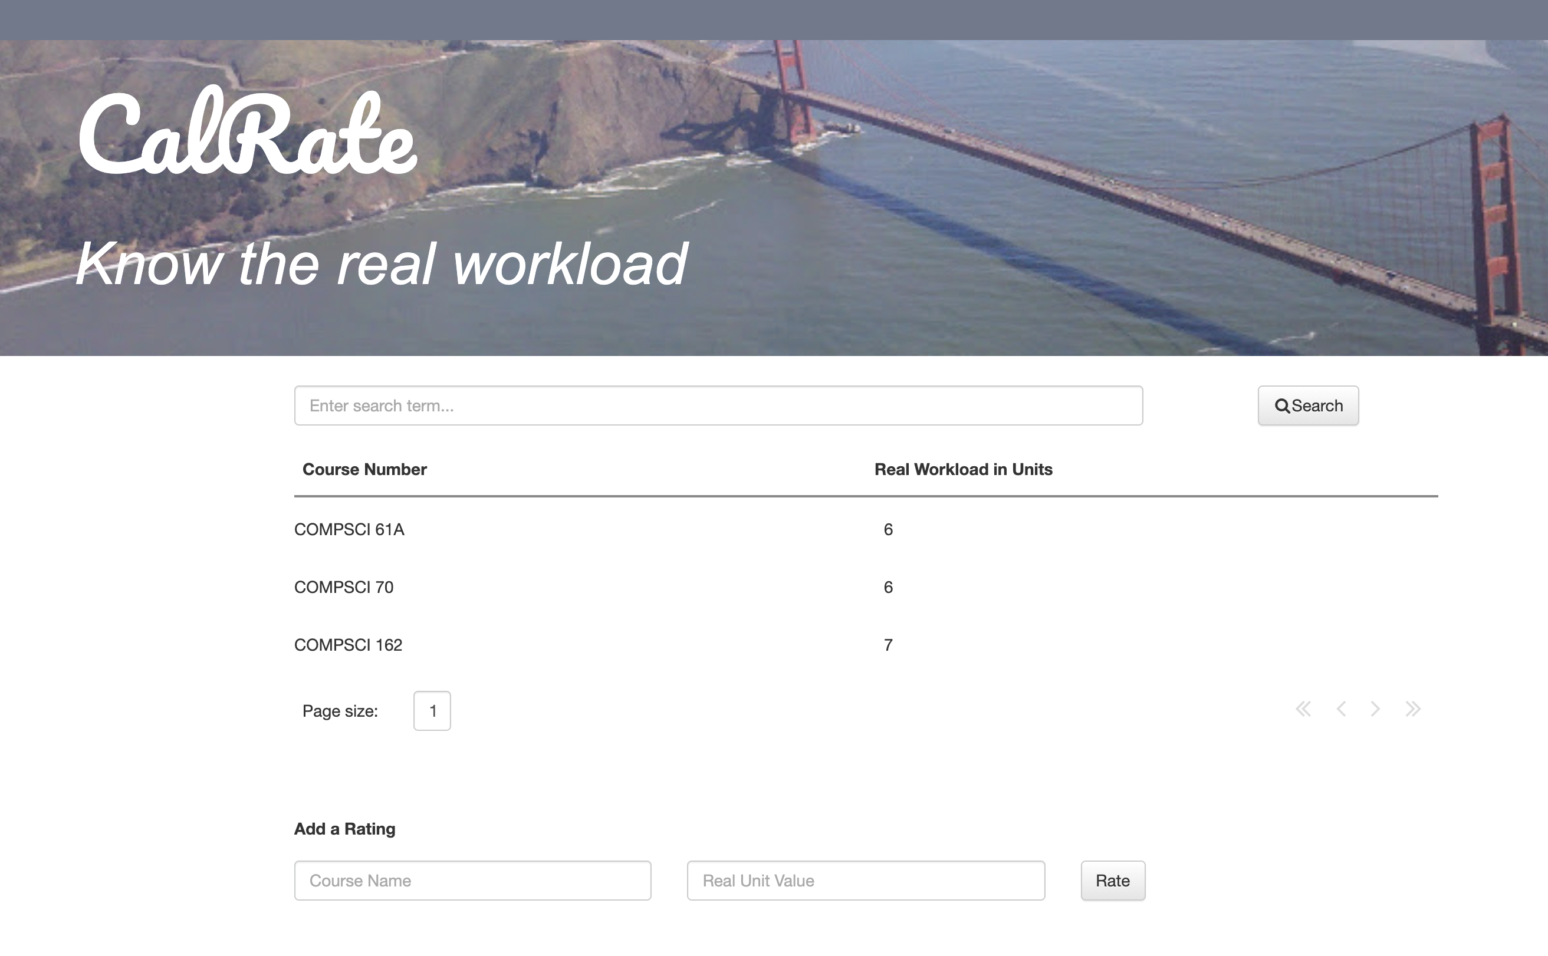Click the 'Add a Rating' heading
This screenshot has width=1548, height=956.
[x=345, y=829]
